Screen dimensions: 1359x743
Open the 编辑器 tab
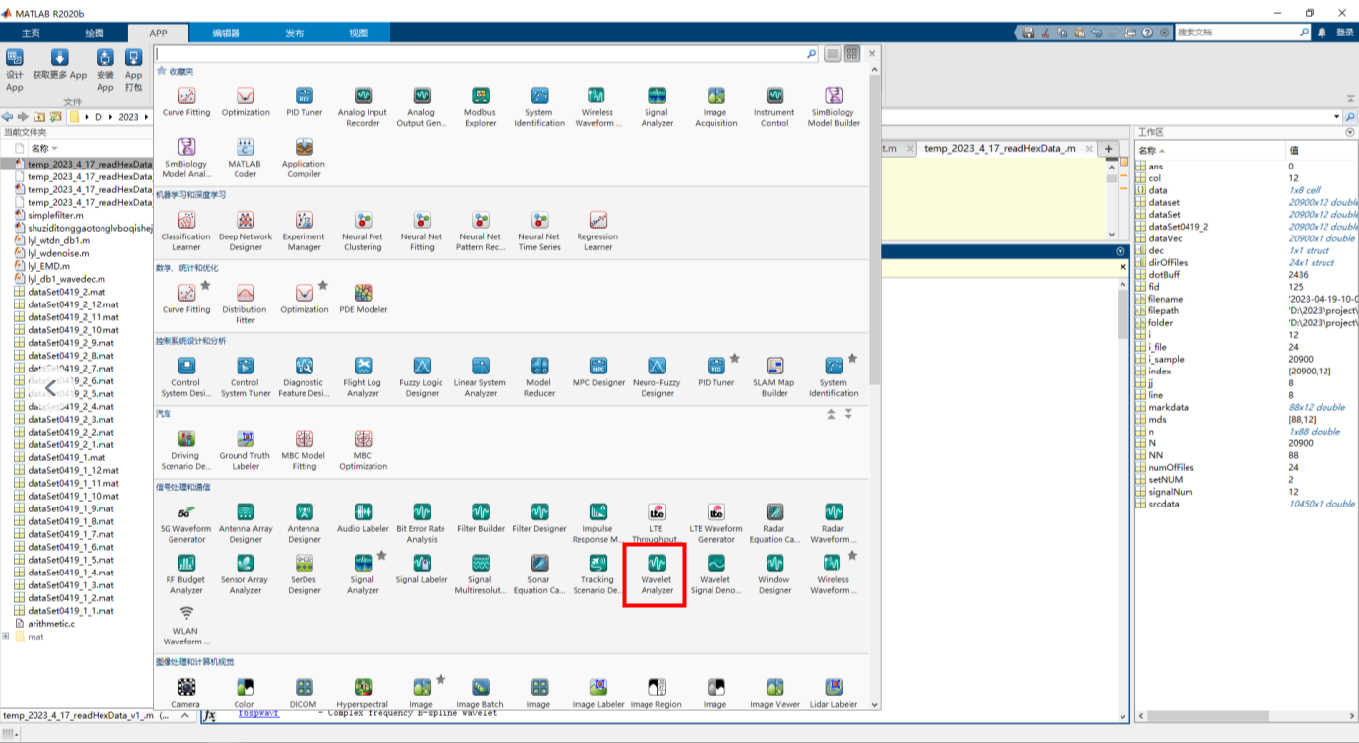coord(226,33)
